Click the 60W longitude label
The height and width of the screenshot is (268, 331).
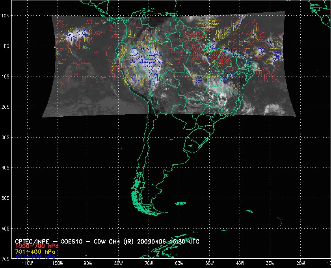click(x=179, y=263)
